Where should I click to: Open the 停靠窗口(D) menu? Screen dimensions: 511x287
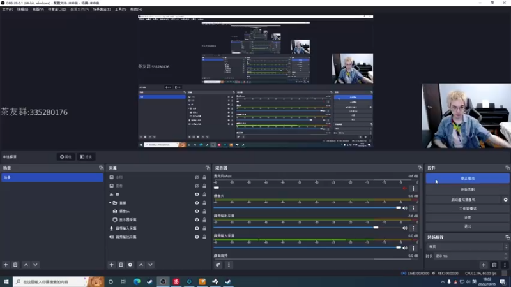click(x=57, y=10)
